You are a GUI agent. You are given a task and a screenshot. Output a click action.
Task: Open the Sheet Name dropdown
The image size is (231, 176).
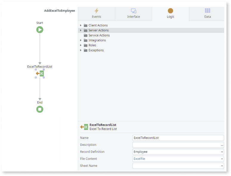[222, 166]
